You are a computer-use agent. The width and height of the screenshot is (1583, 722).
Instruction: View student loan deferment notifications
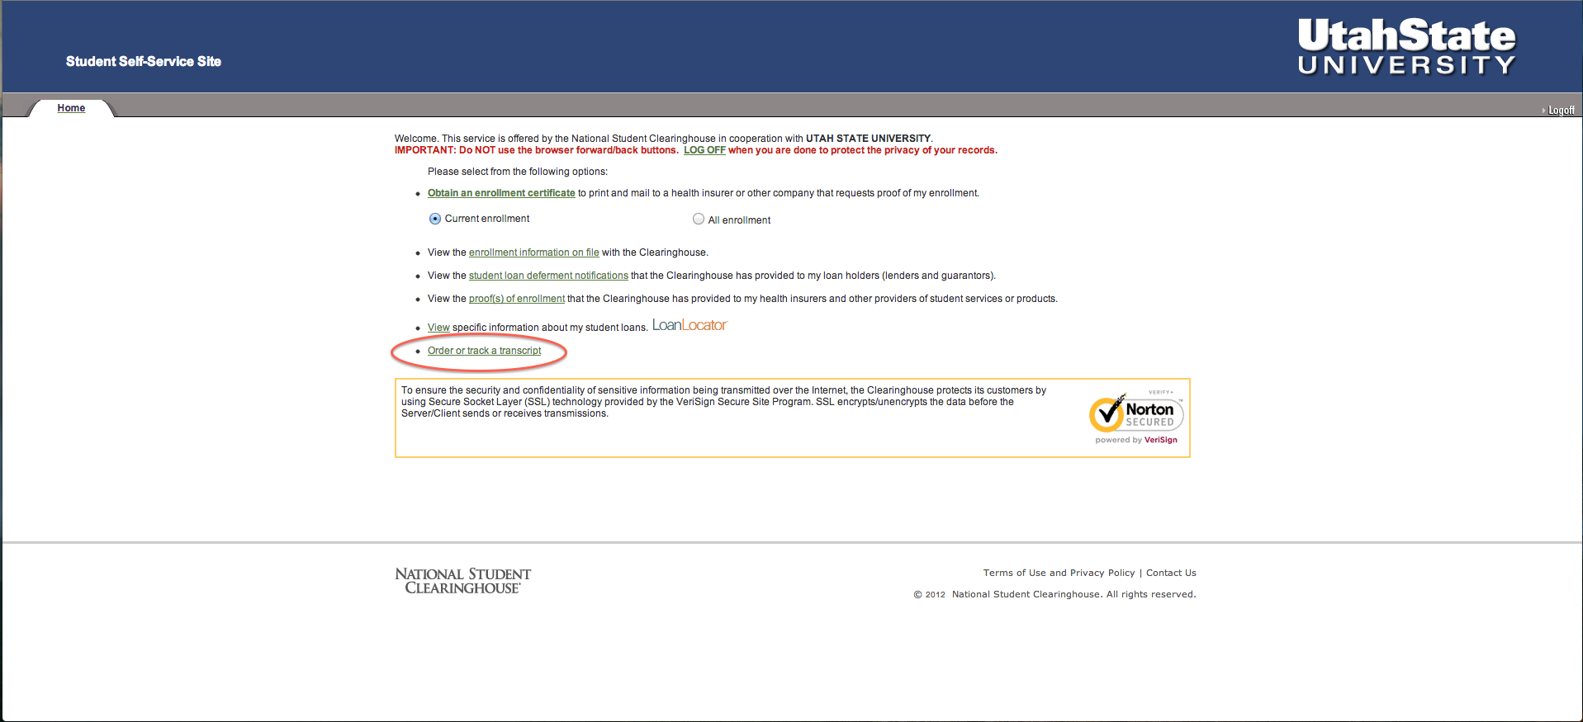click(x=548, y=276)
